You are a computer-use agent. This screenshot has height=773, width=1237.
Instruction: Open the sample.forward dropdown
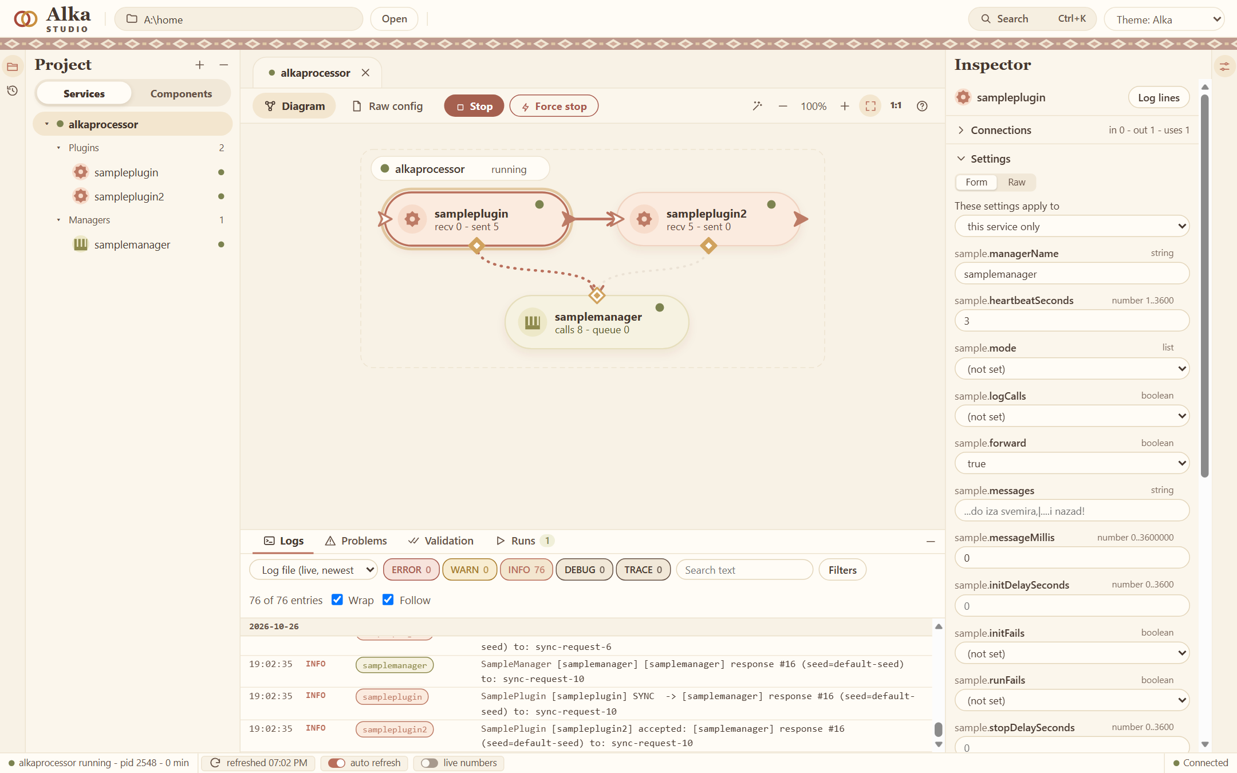coord(1072,463)
